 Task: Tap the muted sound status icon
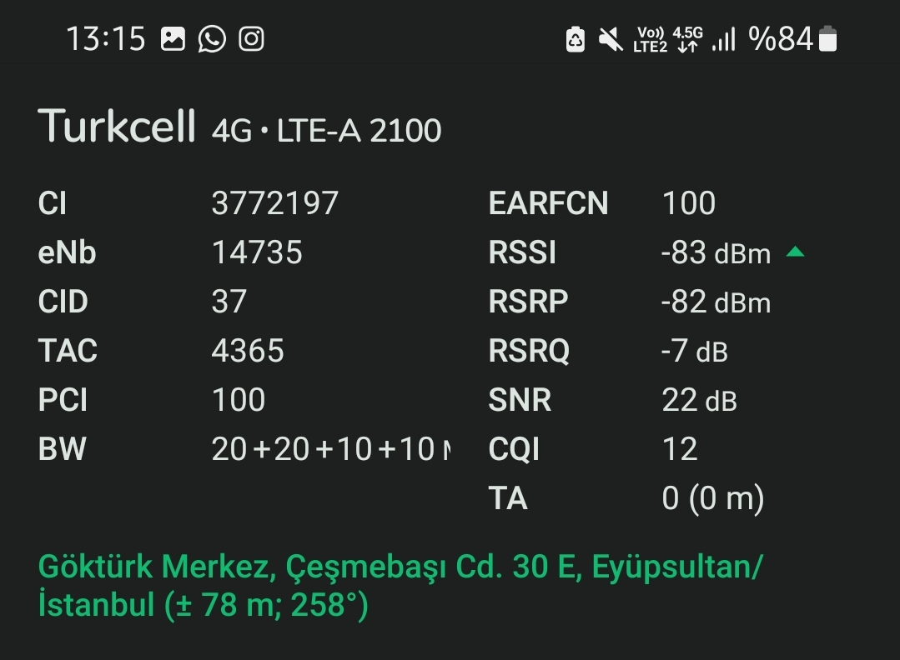point(611,39)
